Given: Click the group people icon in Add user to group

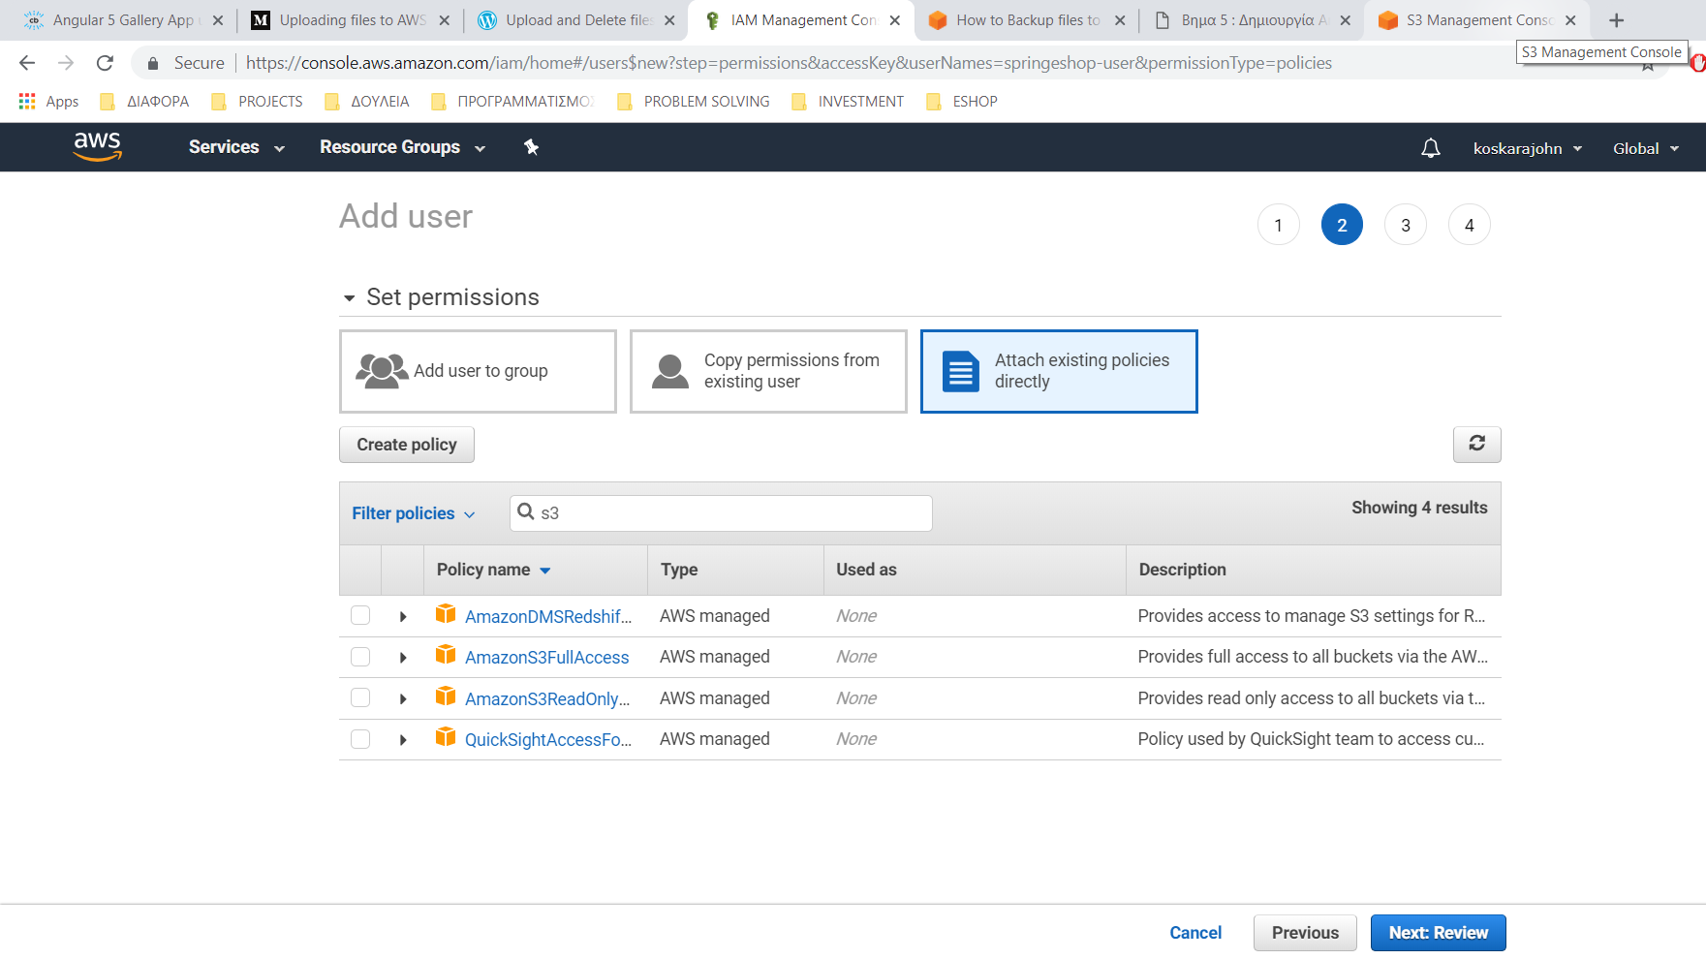Looking at the screenshot, I should click(x=382, y=371).
